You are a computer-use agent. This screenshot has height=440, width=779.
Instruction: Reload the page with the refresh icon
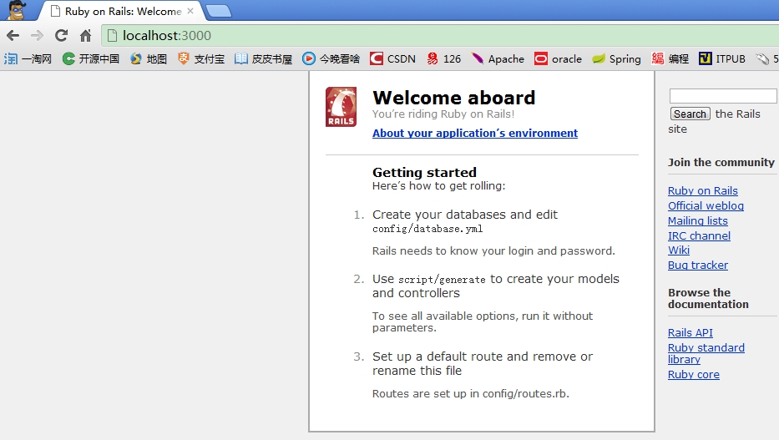point(61,36)
